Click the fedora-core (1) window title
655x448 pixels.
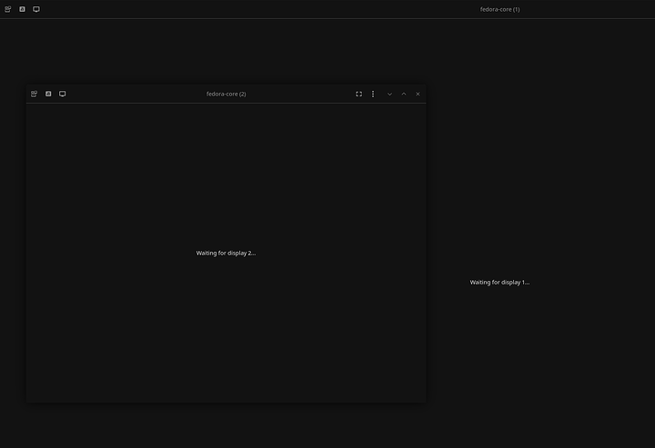click(x=499, y=9)
